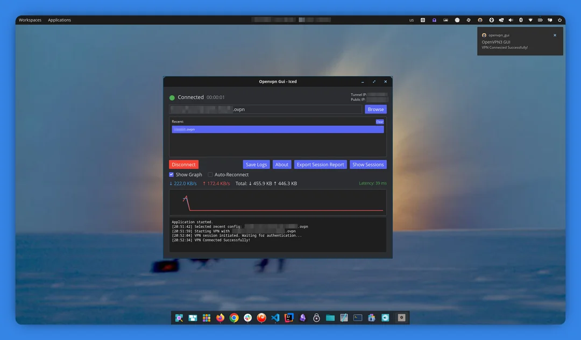Open the About button

pyautogui.click(x=281, y=165)
